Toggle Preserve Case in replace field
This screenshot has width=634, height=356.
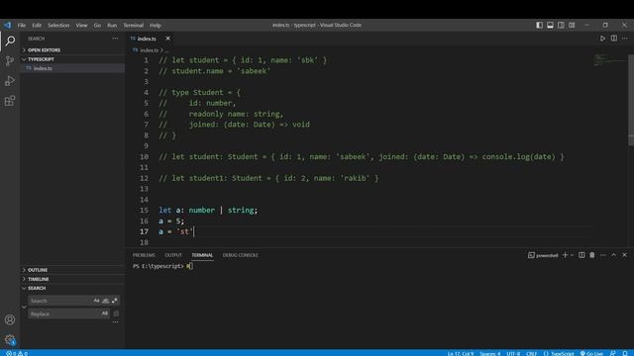click(105, 313)
